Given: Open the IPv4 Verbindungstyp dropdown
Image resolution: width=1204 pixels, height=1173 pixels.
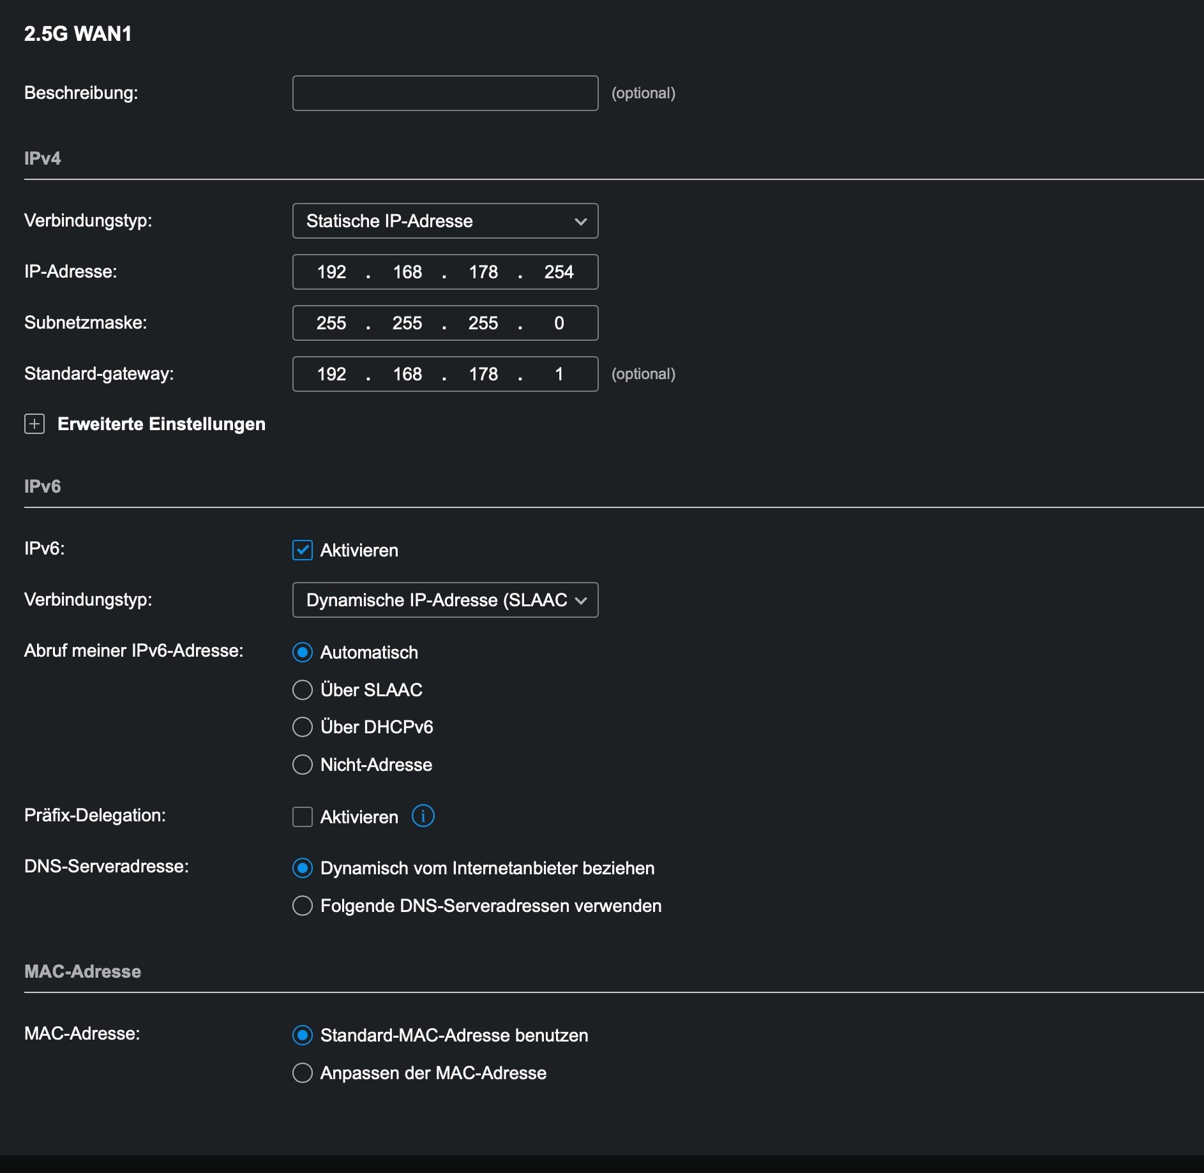Looking at the screenshot, I should [x=445, y=221].
